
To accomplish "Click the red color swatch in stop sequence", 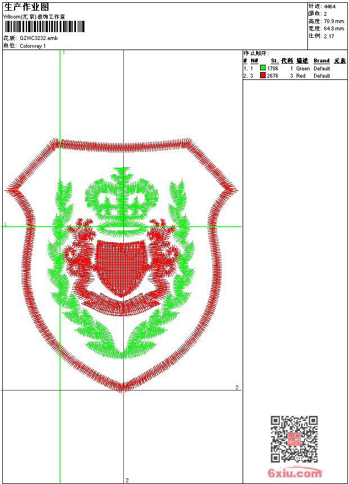I will click(263, 75).
